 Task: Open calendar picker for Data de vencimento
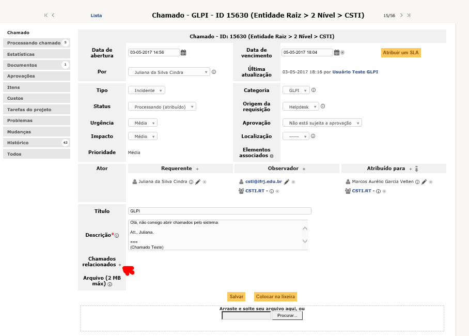point(336,52)
